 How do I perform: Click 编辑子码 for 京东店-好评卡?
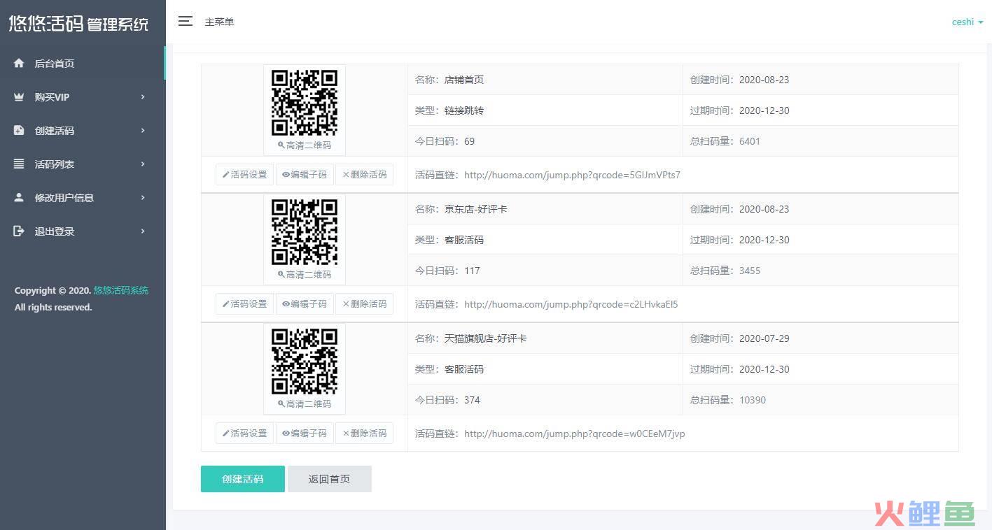click(305, 304)
